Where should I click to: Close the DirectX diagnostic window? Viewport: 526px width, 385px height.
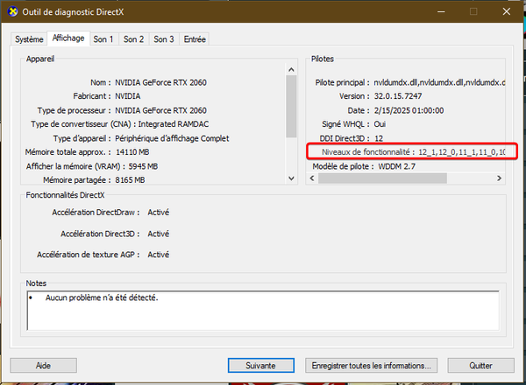(507, 11)
